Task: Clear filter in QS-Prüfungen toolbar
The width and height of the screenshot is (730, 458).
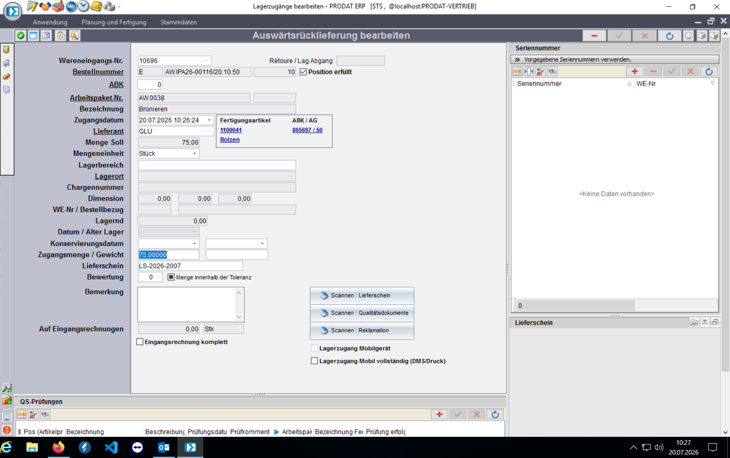Action: (34, 414)
